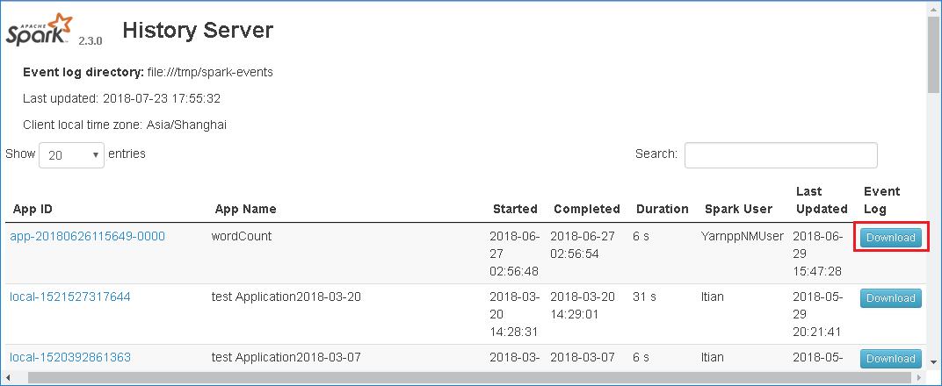Download event log for wordCount app
The height and width of the screenshot is (386, 942).
click(891, 238)
